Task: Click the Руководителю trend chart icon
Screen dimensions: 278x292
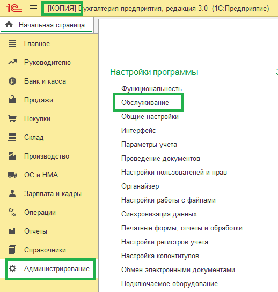Action: point(12,62)
